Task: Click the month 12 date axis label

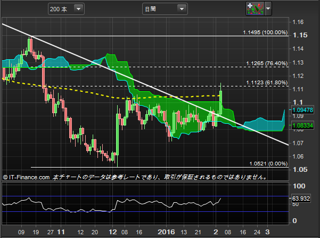Action: coord(113,232)
